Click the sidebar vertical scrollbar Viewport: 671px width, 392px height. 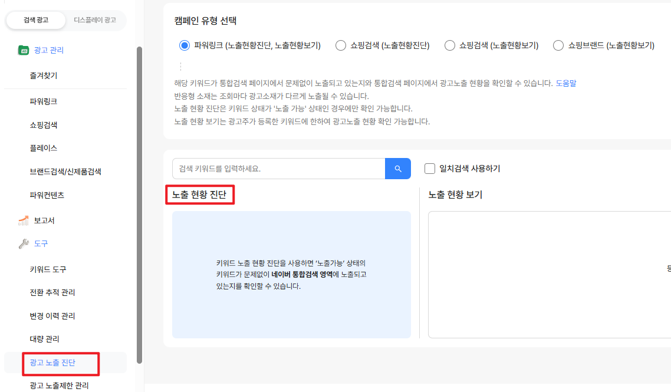coord(139,205)
